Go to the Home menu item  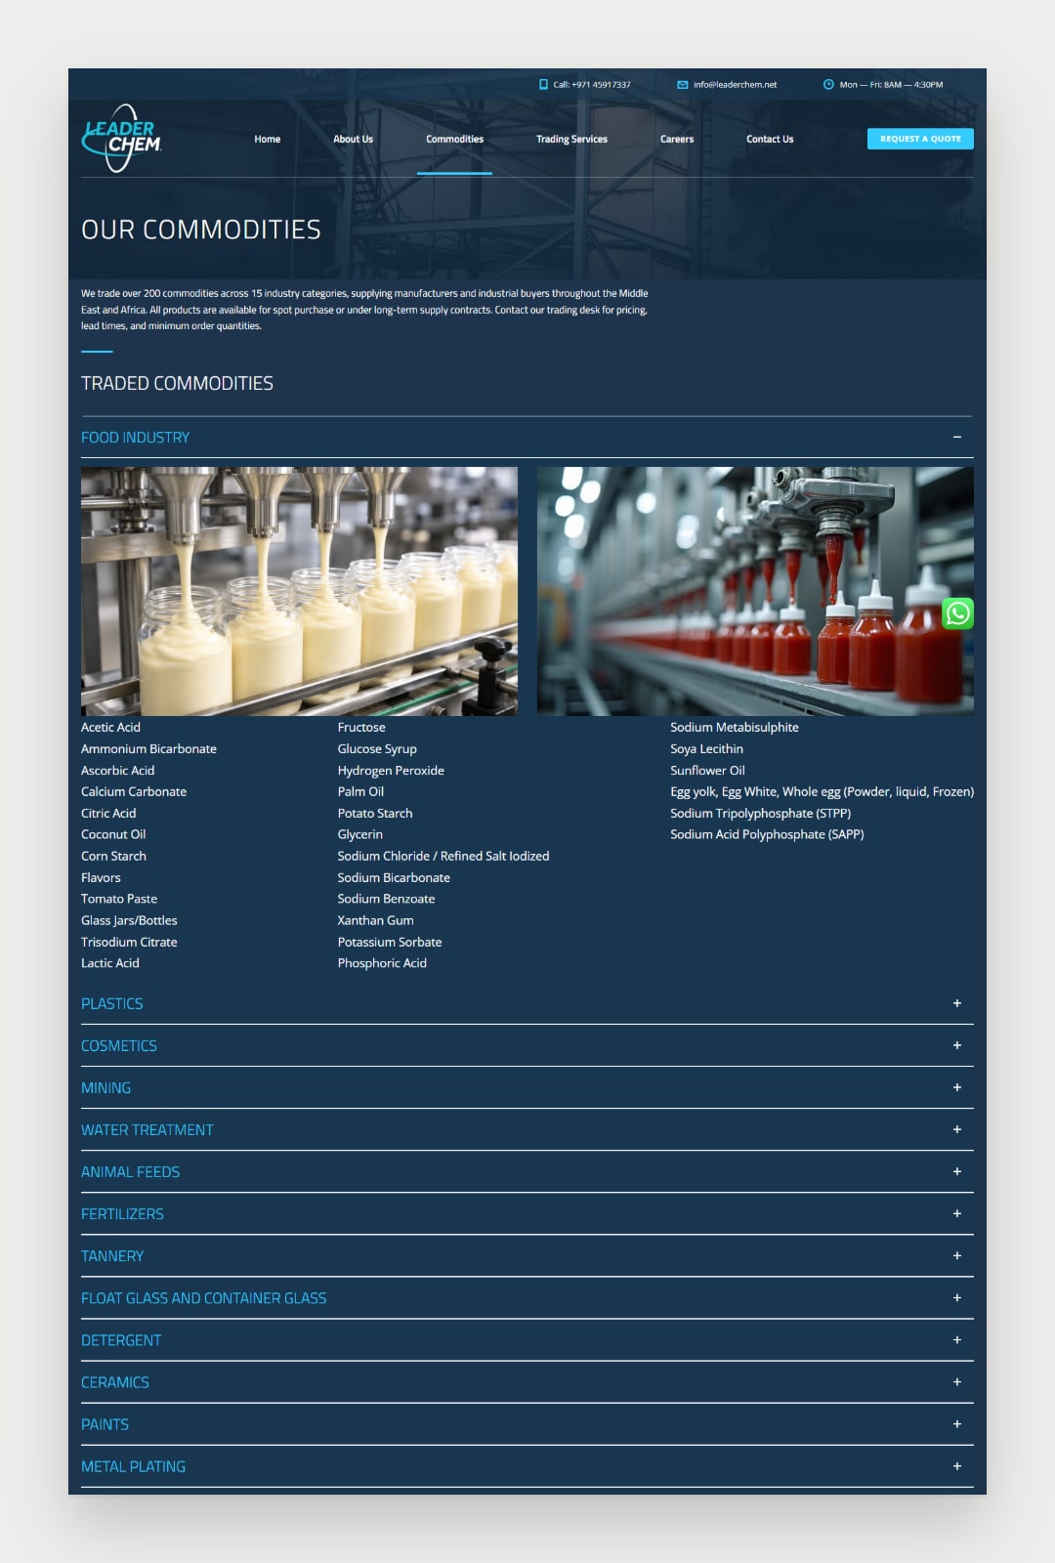[x=268, y=139]
